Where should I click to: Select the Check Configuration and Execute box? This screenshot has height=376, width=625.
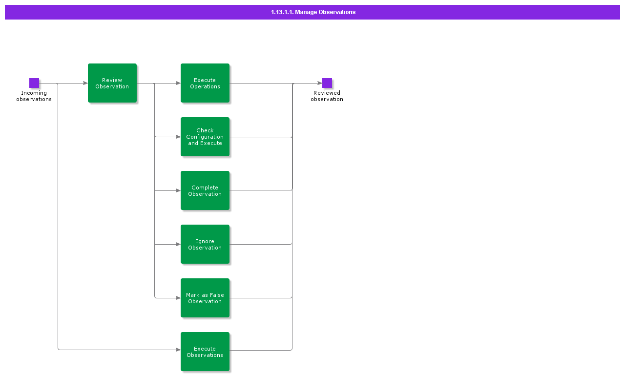point(205,137)
